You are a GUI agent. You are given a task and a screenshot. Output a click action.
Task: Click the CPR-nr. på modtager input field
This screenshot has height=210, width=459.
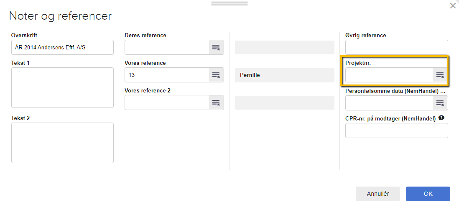click(396, 131)
